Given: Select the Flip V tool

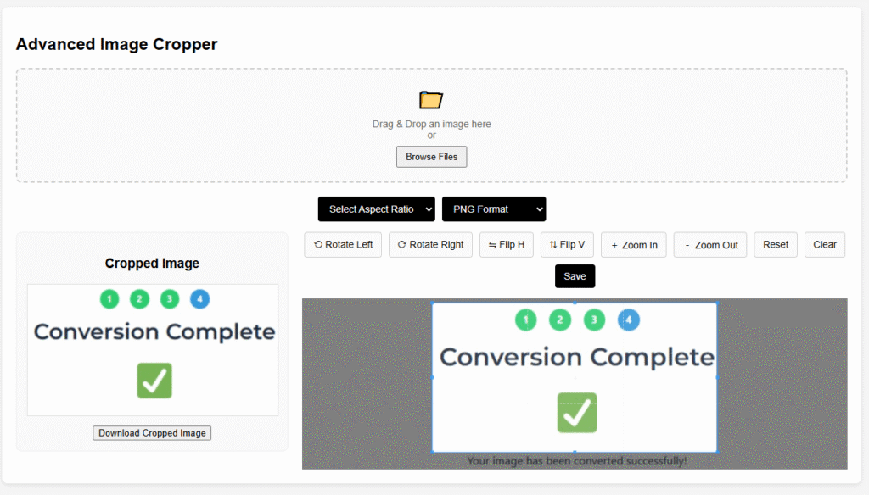Looking at the screenshot, I should tap(567, 244).
